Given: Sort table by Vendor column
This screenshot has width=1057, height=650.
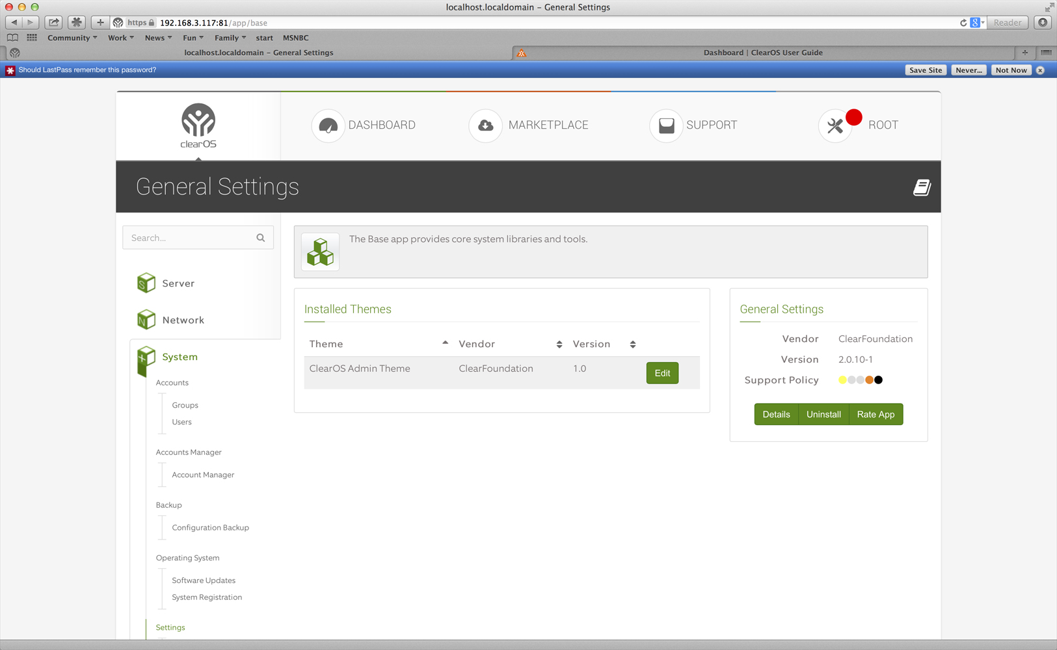Looking at the screenshot, I should (510, 344).
